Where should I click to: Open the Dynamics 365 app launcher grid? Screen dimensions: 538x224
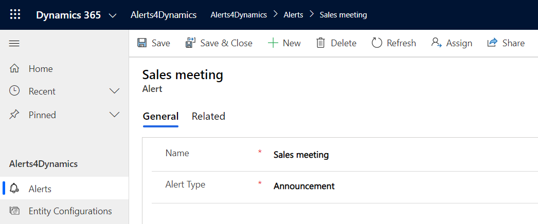click(x=15, y=15)
